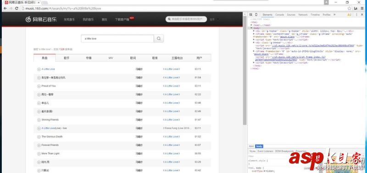Open the DevTools Sources tab

tap(291, 15)
